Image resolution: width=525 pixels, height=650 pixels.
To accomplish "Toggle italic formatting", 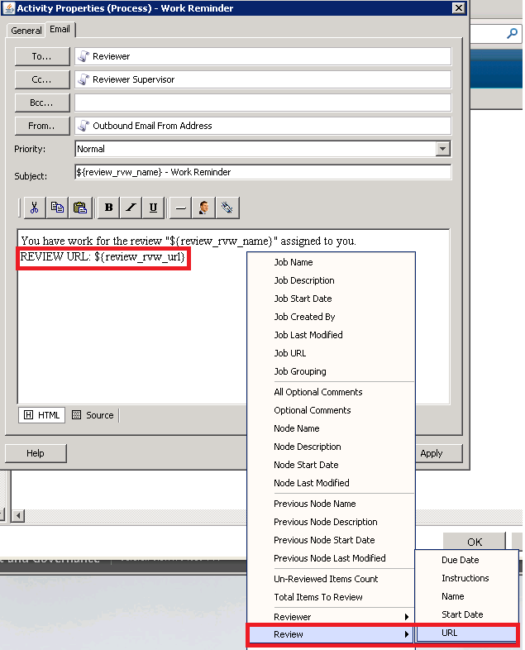I will pos(131,208).
